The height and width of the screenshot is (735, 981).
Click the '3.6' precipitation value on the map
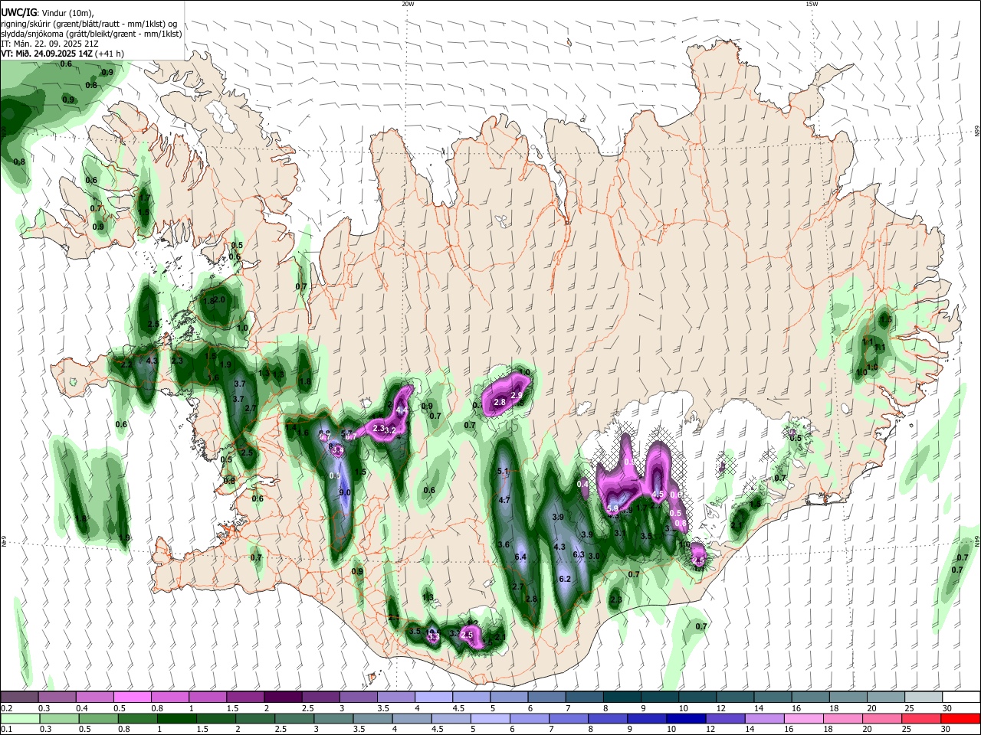click(x=504, y=544)
